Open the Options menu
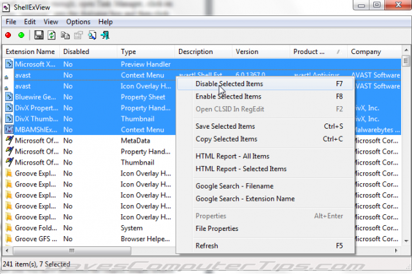Viewport: 412px width, 274px height. pos(79,22)
